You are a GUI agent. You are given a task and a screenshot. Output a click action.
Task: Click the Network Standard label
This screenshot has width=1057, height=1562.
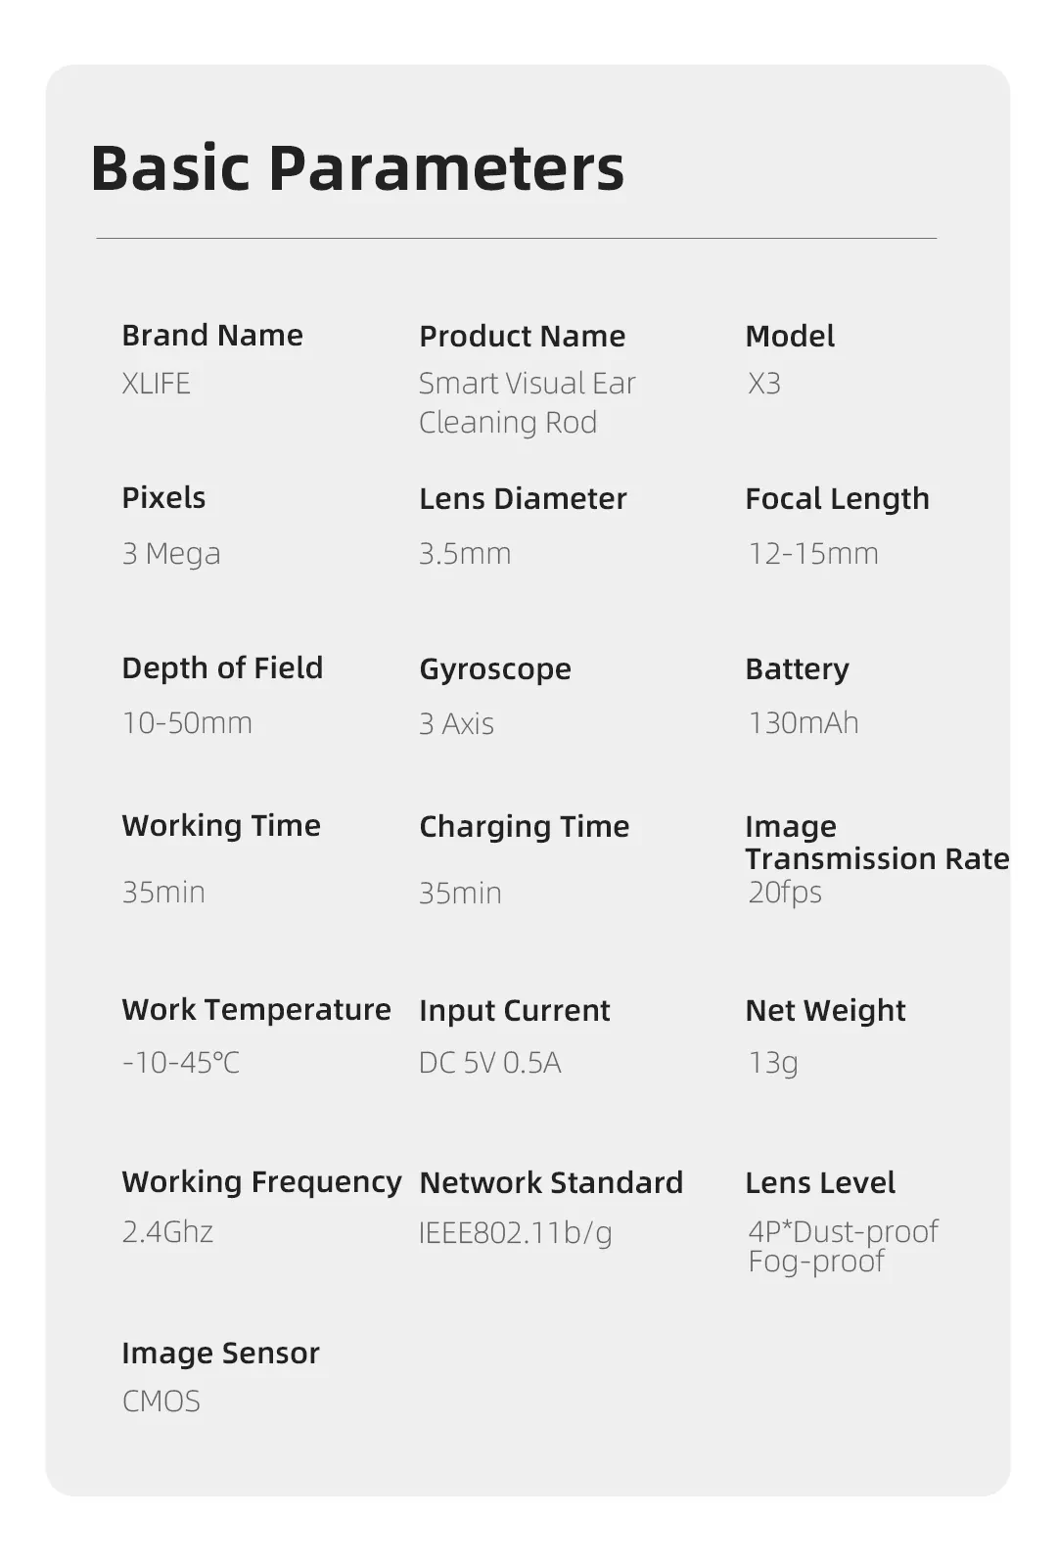click(551, 1183)
